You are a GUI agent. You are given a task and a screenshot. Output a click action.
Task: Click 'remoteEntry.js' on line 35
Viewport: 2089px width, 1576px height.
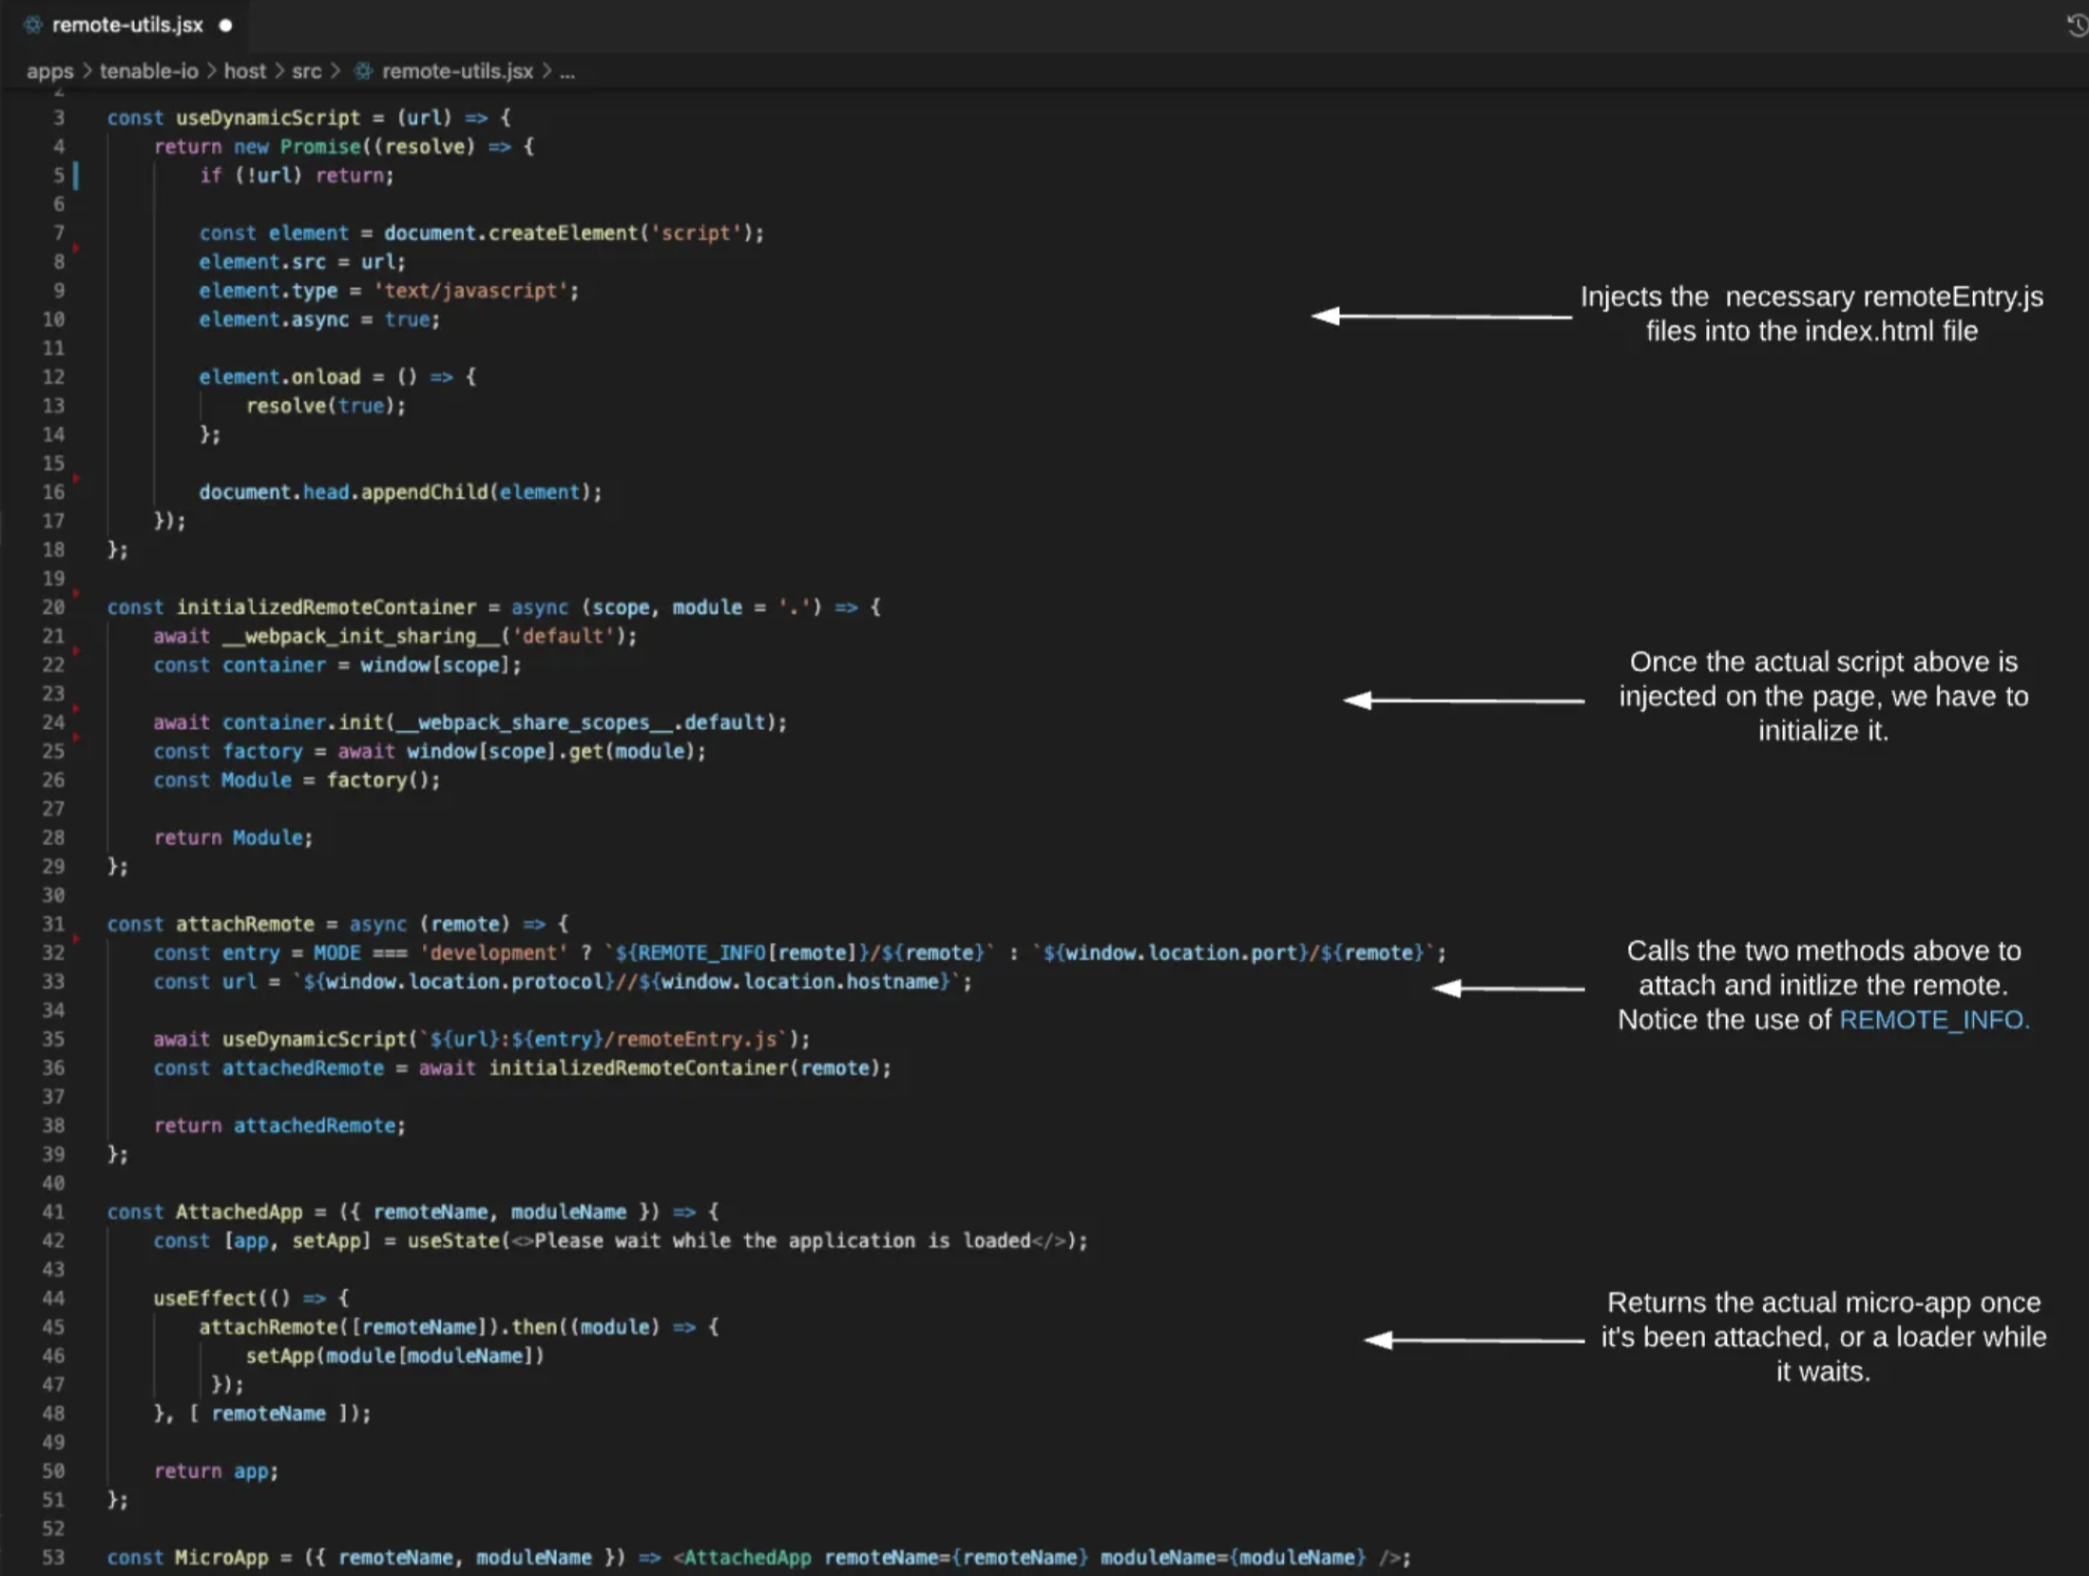(696, 1040)
